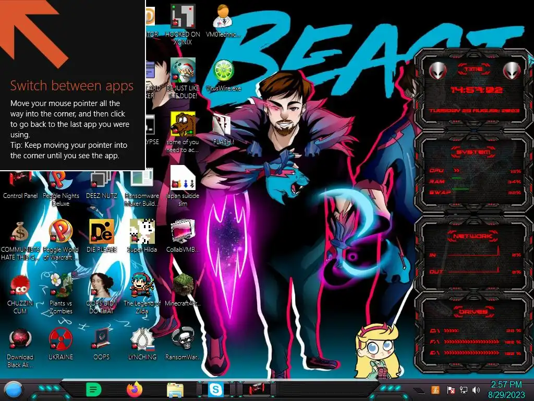Viewport: 534px width, 401px height.
Task: Click the NETWORK widget header
Action: [473, 236]
